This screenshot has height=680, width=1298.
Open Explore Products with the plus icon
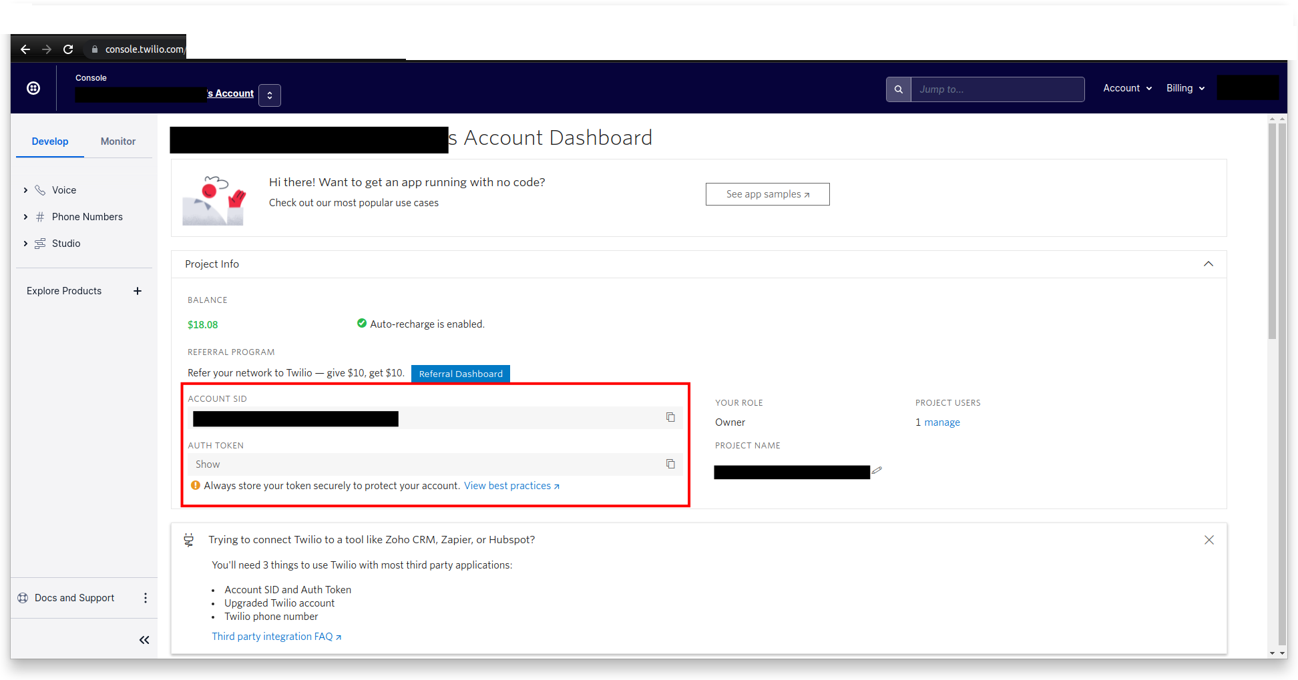point(138,291)
